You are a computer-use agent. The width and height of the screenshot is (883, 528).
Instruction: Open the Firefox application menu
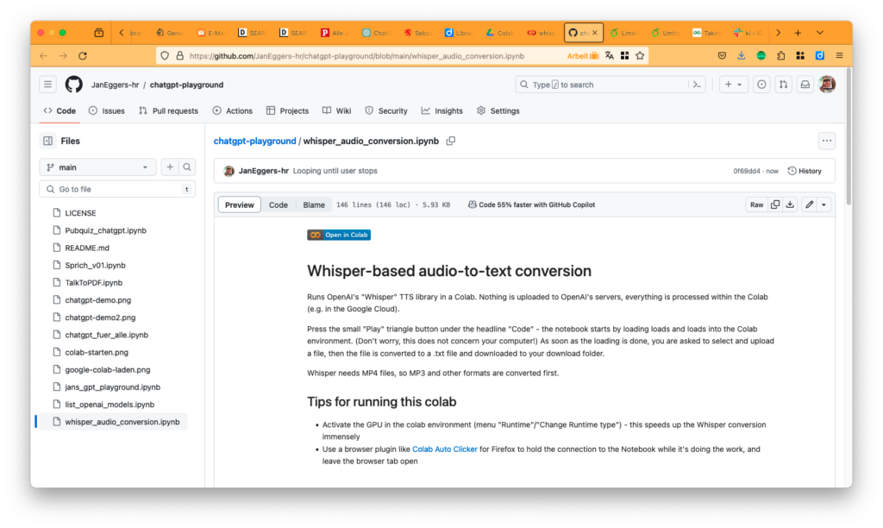839,56
